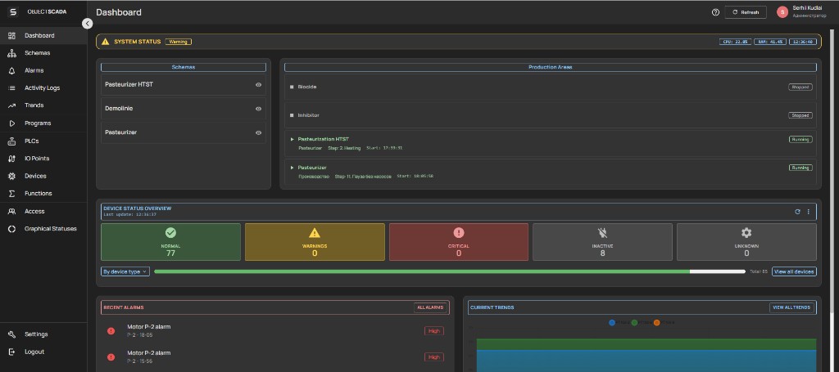Click the Production Areas panel header

550,67
